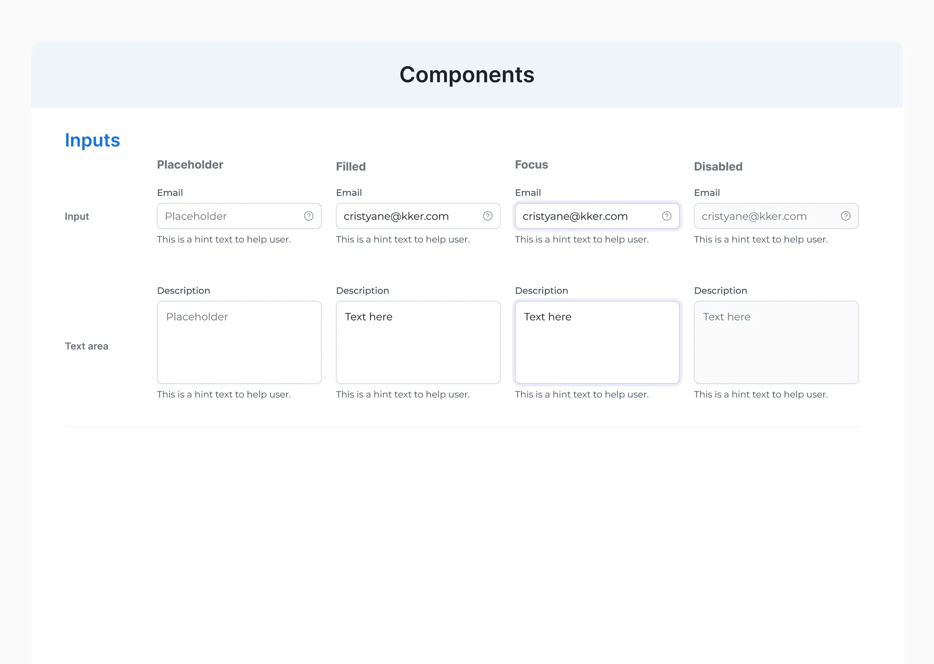
Task: Click the Inputs section heading
Action: (92, 141)
